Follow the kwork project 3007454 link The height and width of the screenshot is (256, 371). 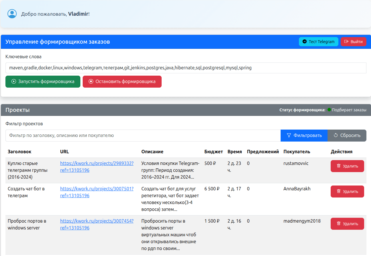click(96, 221)
